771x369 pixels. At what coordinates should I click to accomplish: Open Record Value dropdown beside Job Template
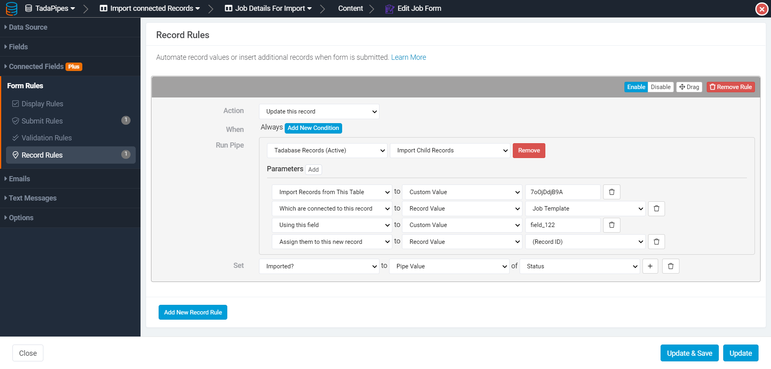[462, 209]
